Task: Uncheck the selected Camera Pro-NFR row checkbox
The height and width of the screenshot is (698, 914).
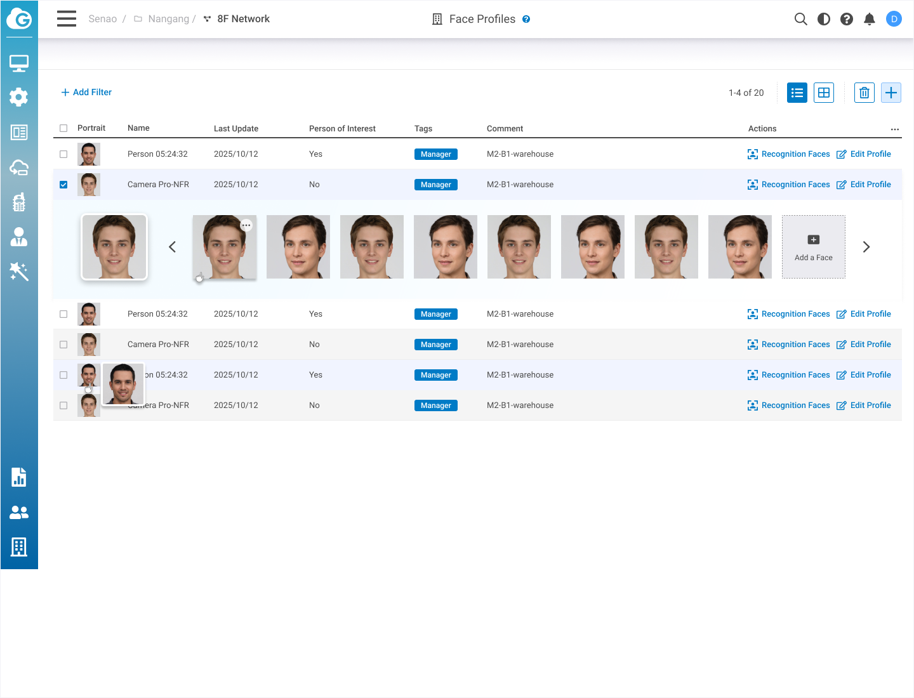Action: click(x=63, y=185)
